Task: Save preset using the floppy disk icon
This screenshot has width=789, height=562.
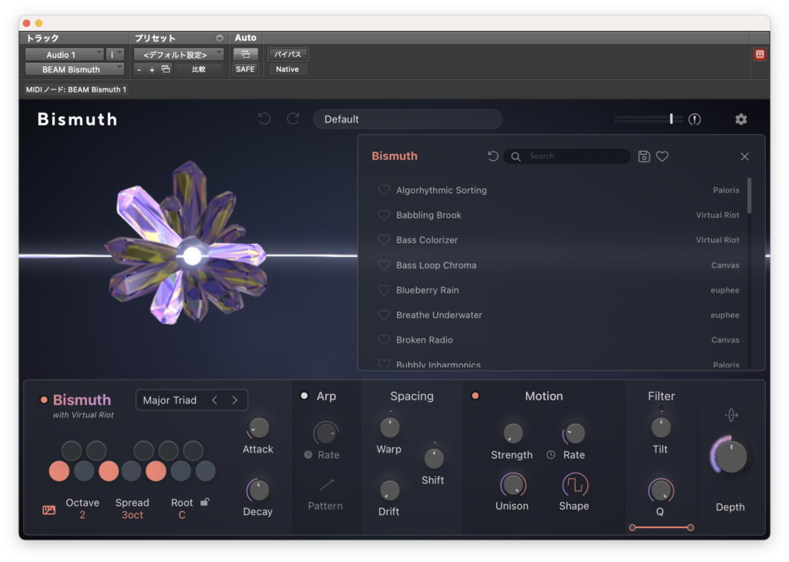Action: pos(643,156)
